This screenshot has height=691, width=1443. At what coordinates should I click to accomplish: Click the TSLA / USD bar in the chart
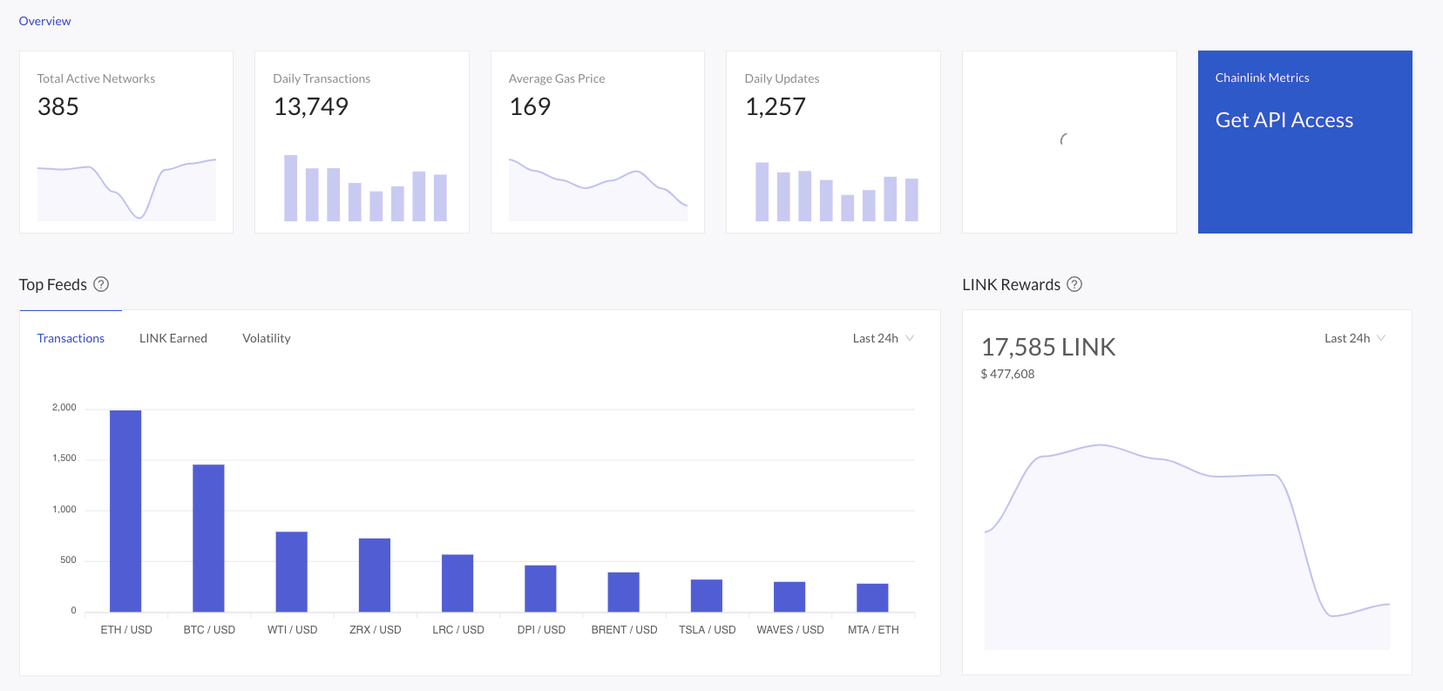pyautogui.click(x=707, y=595)
